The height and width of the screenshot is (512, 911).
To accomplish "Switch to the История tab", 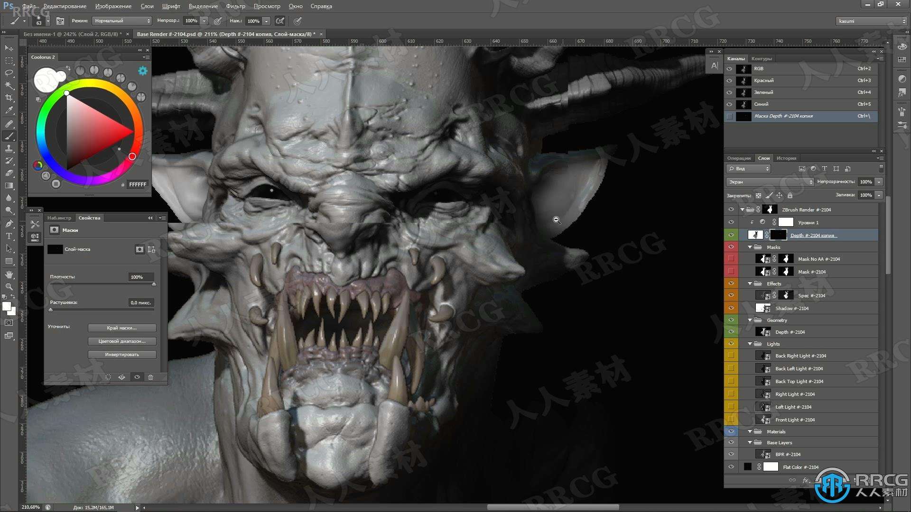I will pos(786,158).
